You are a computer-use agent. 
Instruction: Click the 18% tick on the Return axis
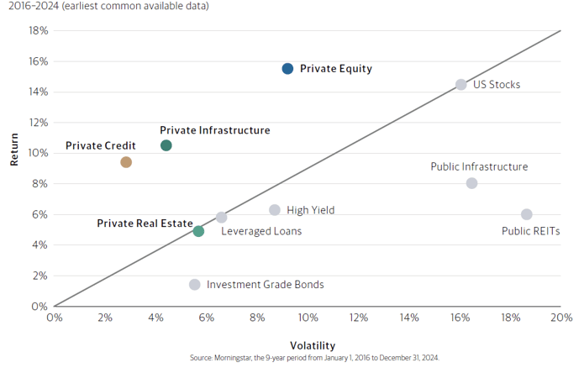point(39,31)
